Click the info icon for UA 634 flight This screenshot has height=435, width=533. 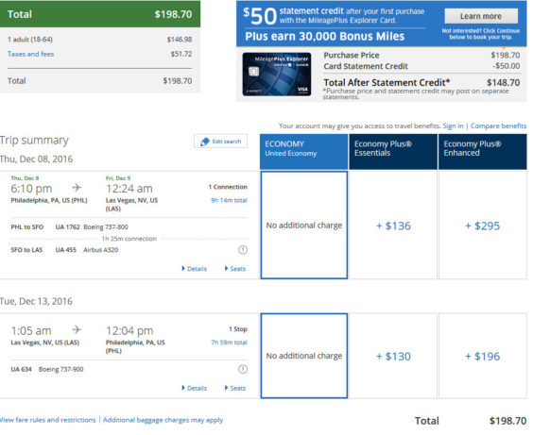pyautogui.click(x=243, y=369)
